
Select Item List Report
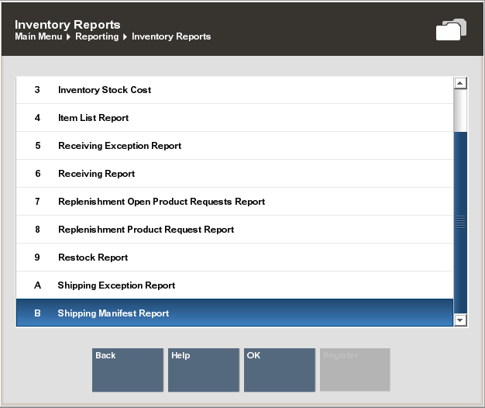coord(235,118)
